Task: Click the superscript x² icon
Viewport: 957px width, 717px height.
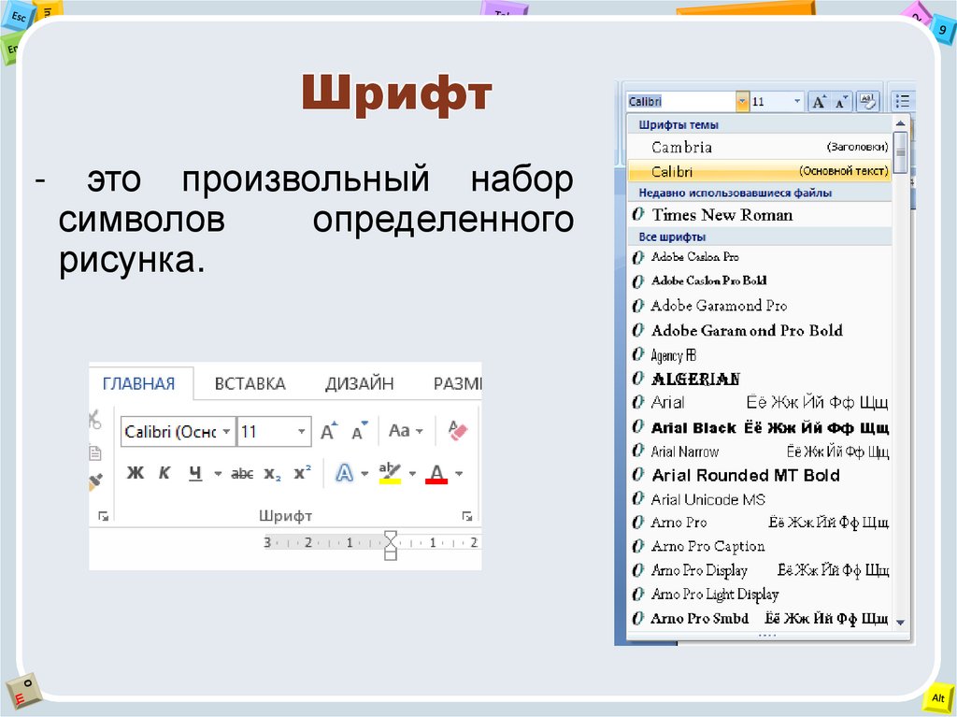Action: (301, 473)
